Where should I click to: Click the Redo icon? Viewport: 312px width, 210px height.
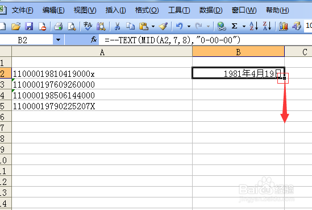pyautogui.click(x=198, y=26)
